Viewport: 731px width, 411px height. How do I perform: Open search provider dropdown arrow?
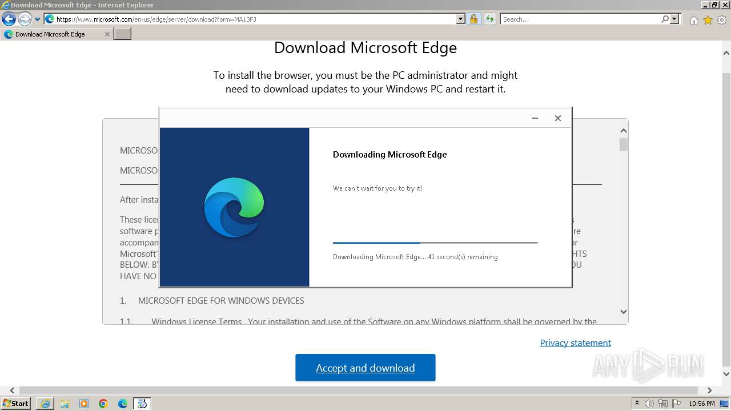point(674,19)
